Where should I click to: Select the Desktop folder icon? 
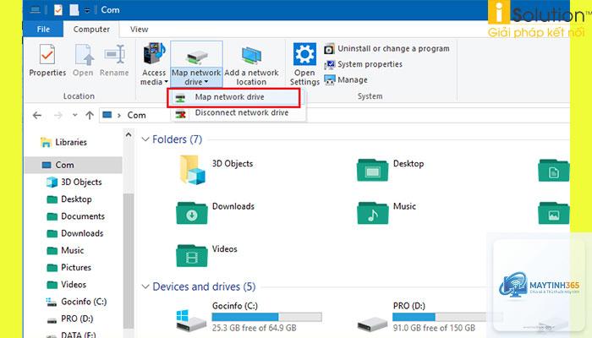[372, 170]
